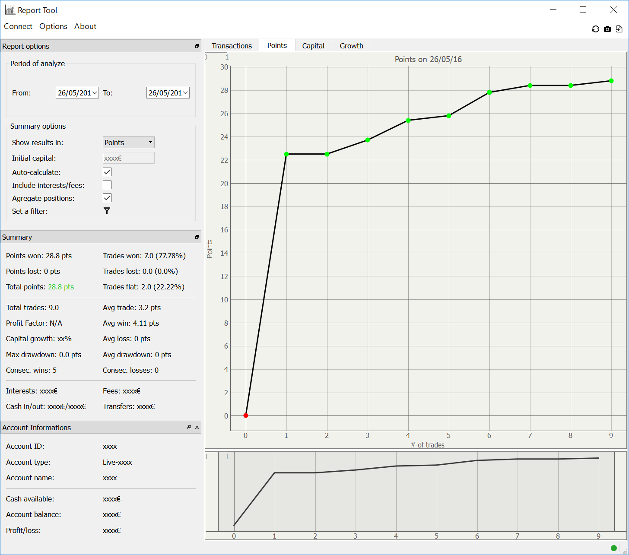The height and width of the screenshot is (555, 629).
Task: Undock the Account Informations panel
Action: pos(189,428)
